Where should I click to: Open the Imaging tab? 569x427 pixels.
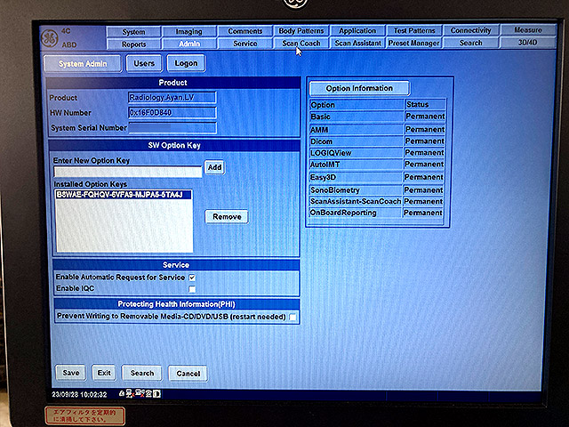click(x=188, y=32)
